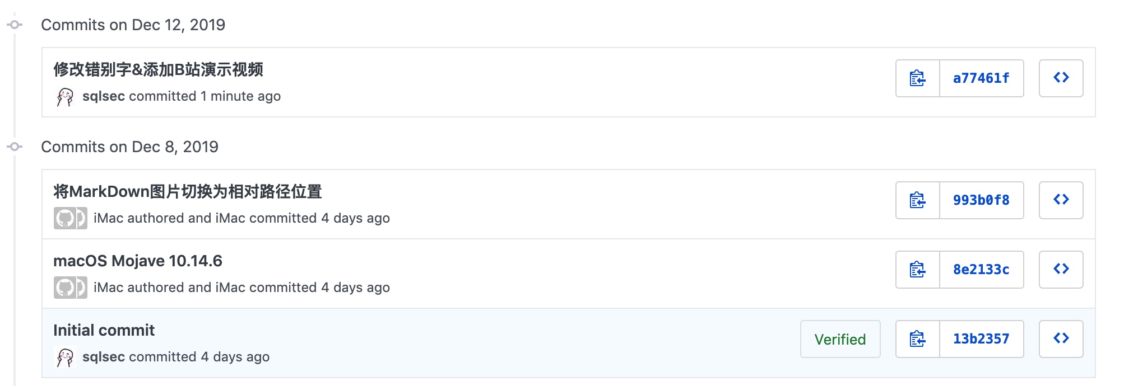Open the 修改错别字&添加B站演示视频 commit
The height and width of the screenshot is (386, 1124).
(159, 69)
